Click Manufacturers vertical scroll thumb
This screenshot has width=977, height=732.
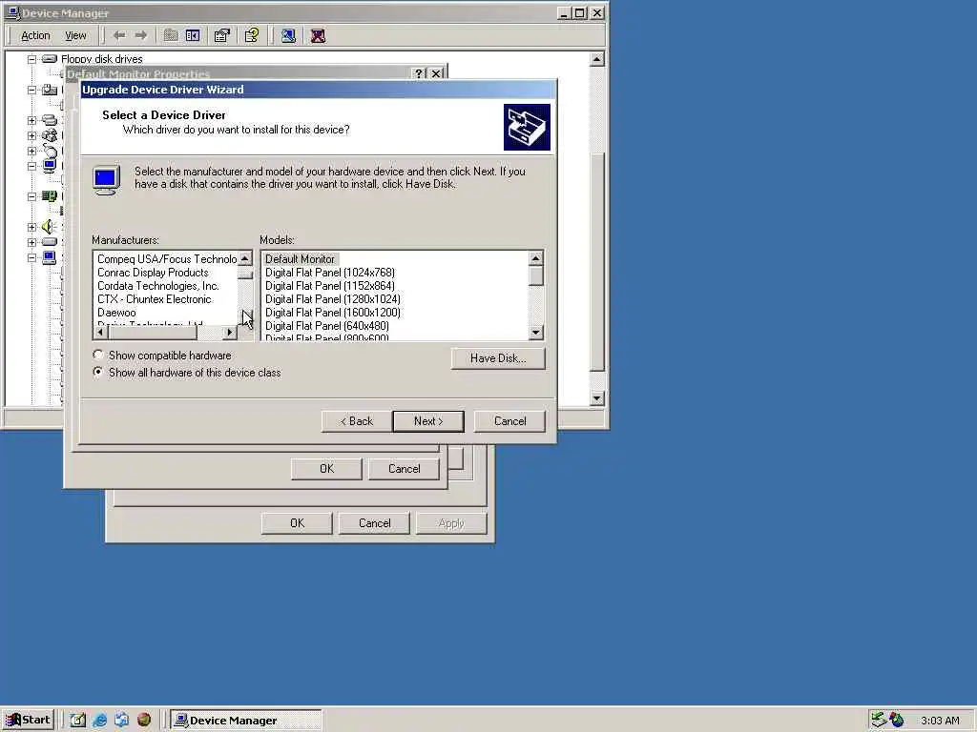(245, 274)
